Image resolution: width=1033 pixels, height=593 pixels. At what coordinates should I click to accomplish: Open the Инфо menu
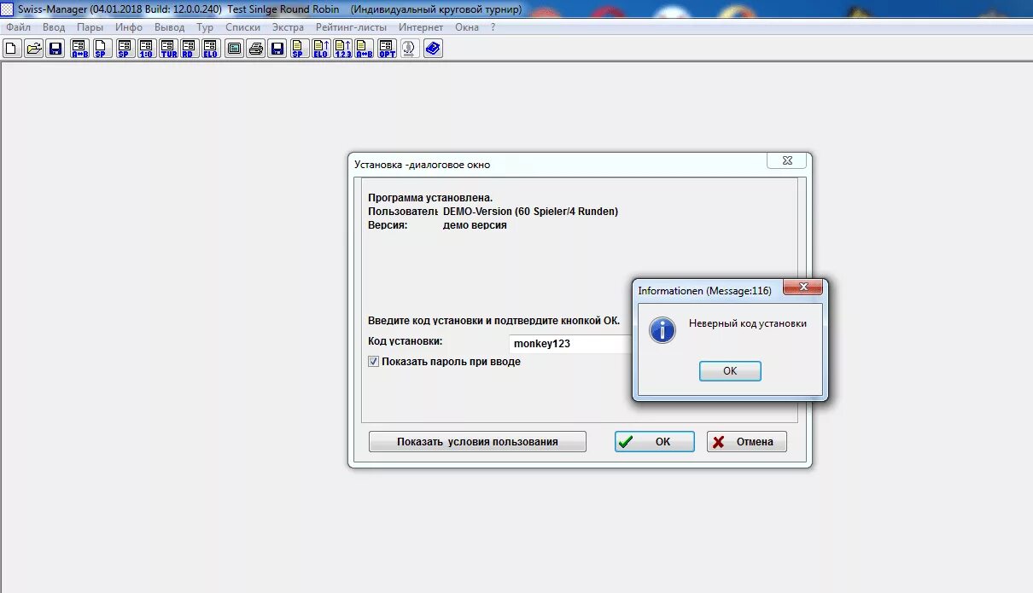pos(129,27)
